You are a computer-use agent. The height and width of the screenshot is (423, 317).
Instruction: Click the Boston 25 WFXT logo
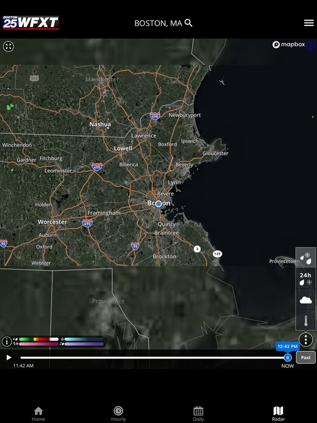31,23
